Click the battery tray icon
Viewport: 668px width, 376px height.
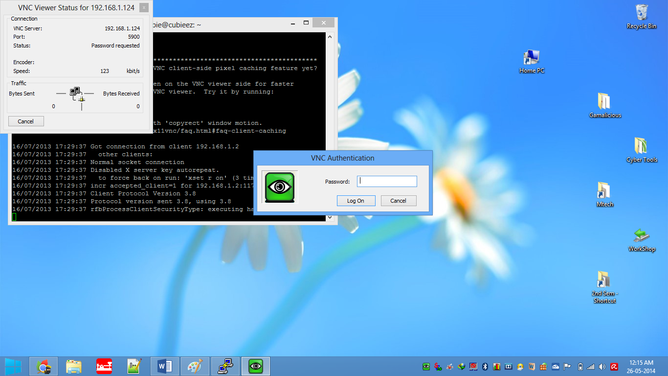pyautogui.click(x=580, y=367)
